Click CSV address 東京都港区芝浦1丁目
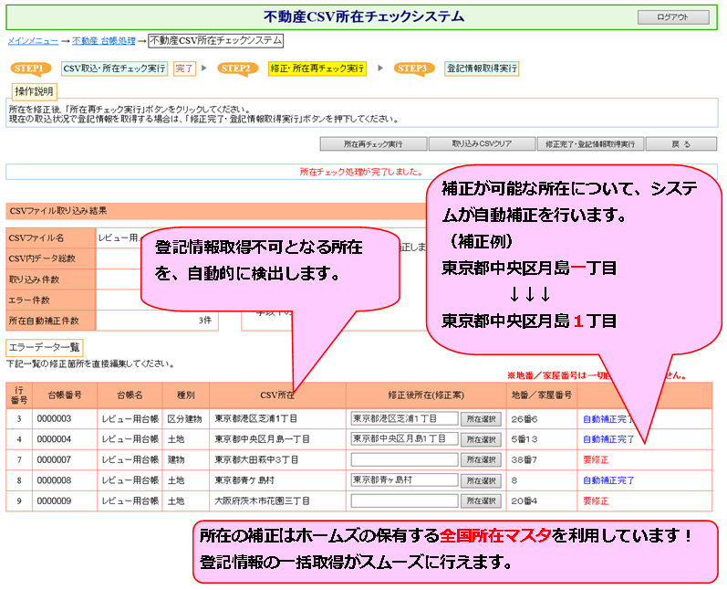 tap(256, 419)
